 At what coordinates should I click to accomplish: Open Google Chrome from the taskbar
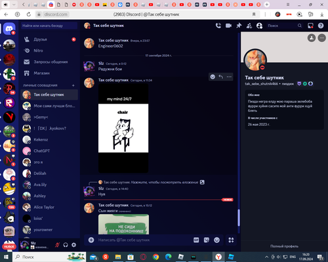pos(155,257)
